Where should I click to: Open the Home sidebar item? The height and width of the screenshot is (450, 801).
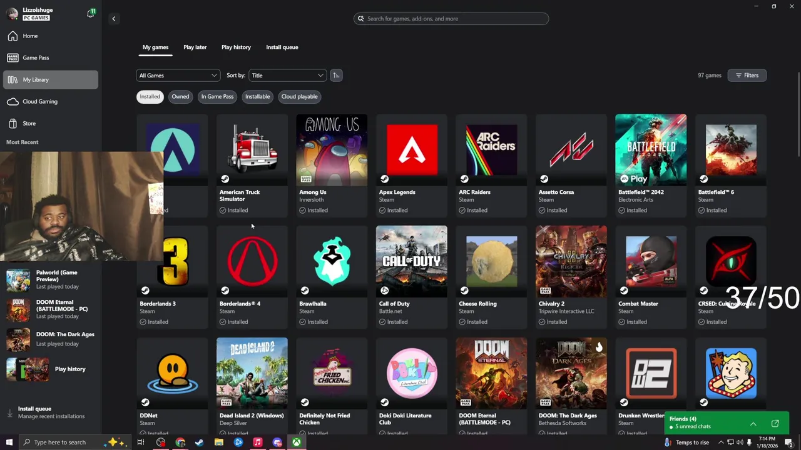[50, 36]
